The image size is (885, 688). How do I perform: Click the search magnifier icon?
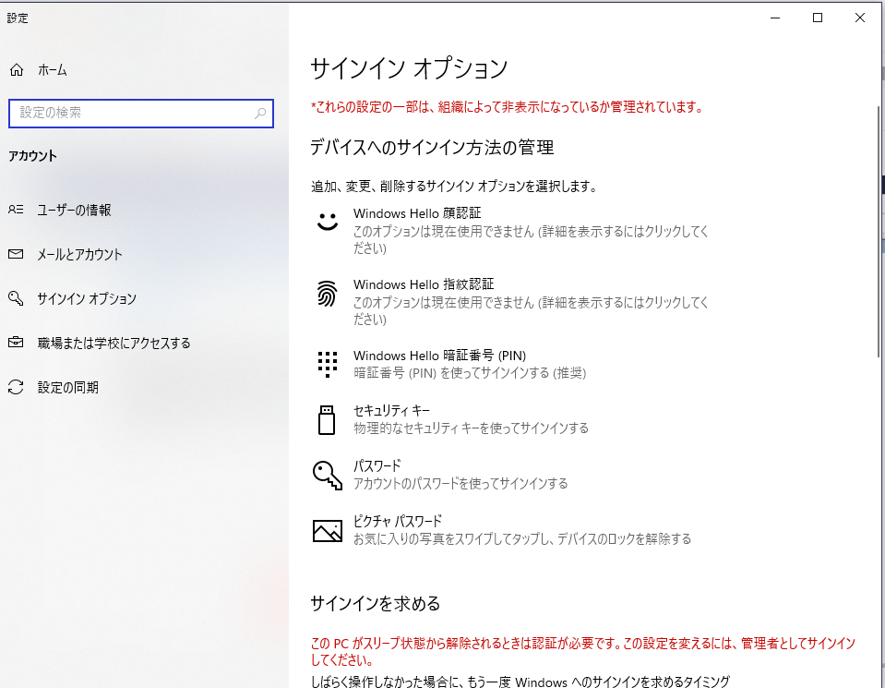[x=260, y=113]
